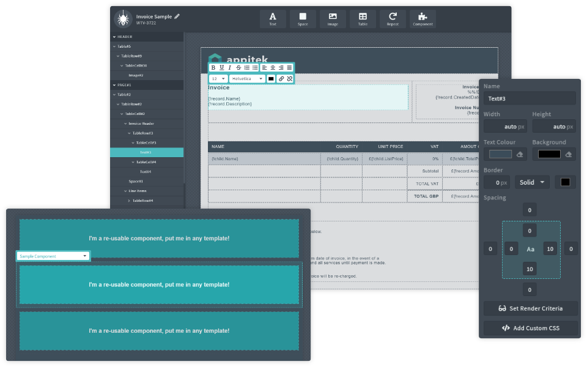Add a Table element from toolbar
This screenshot has width=587, height=367.
coord(363,19)
